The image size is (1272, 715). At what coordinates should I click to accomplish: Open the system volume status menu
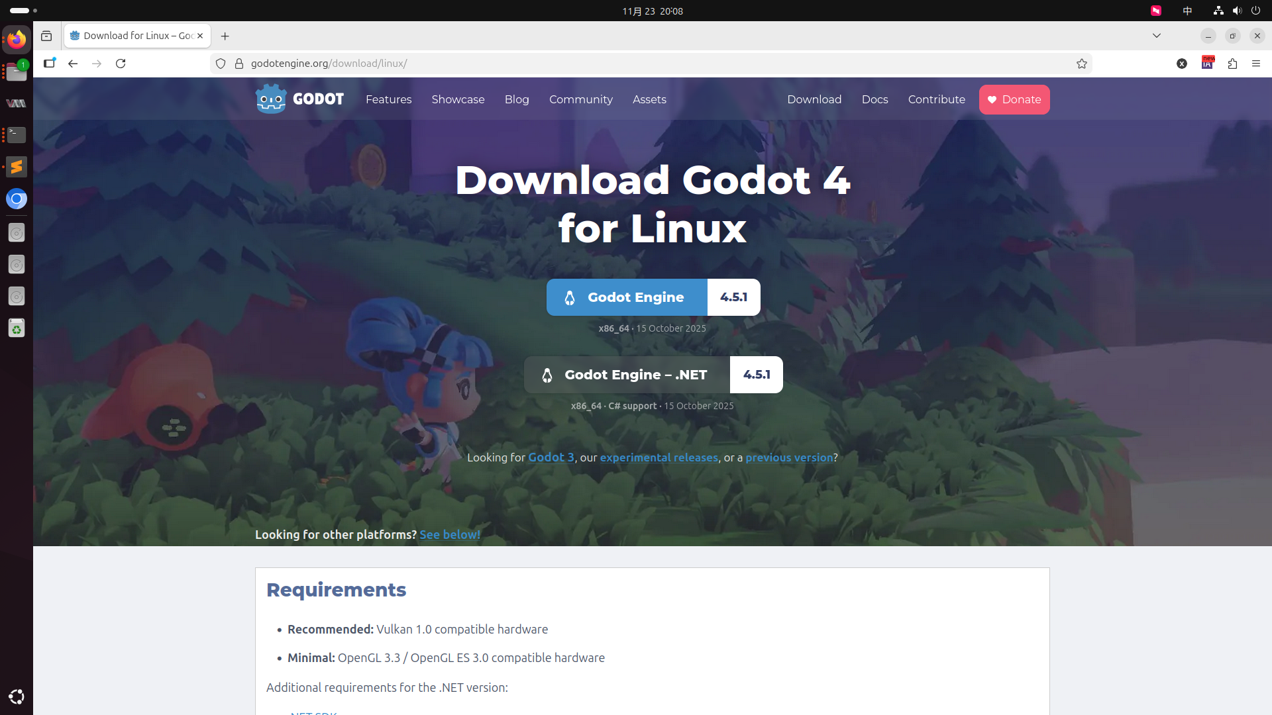[1237, 11]
